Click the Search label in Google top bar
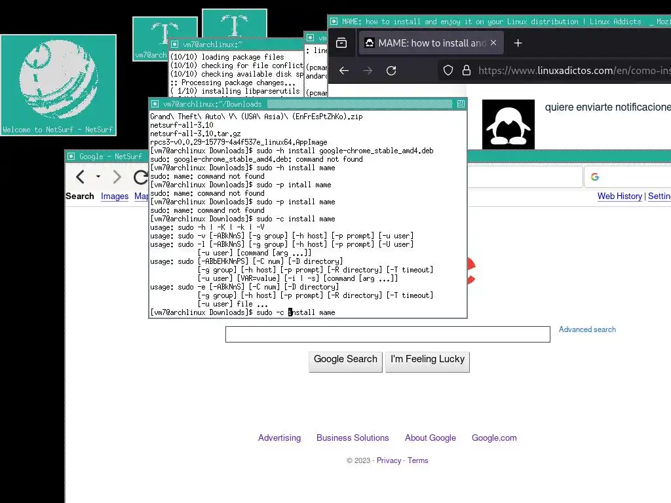Viewport: 671px width, 503px height. (79, 196)
